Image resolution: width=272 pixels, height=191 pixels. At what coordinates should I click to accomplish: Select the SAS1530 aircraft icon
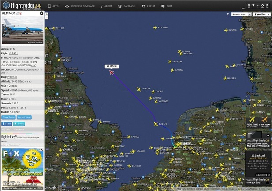point(170,61)
